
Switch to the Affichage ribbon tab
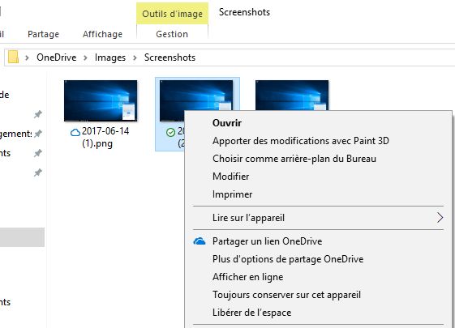coord(102,34)
